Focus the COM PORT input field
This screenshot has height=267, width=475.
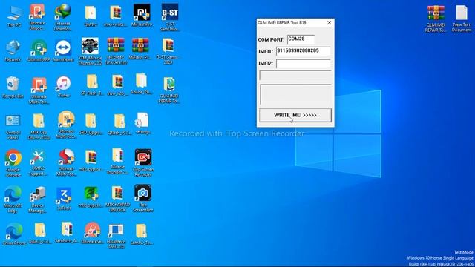(301, 39)
